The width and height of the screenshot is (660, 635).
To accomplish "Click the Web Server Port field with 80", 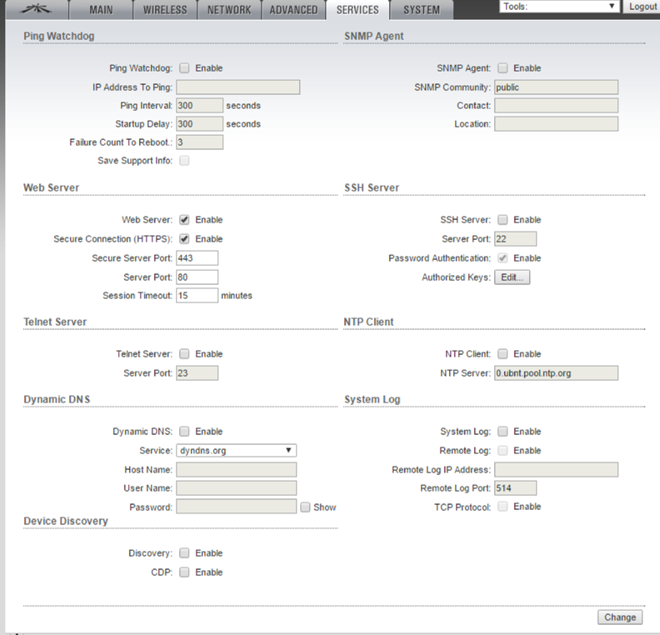I will coord(197,277).
